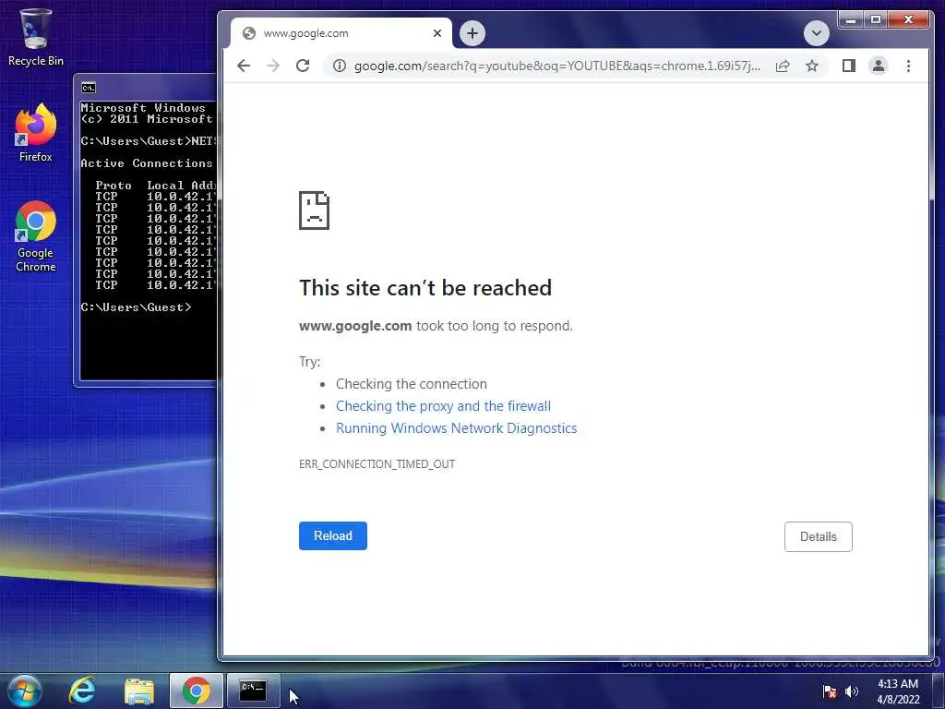View site information icon in address bar

coord(340,66)
